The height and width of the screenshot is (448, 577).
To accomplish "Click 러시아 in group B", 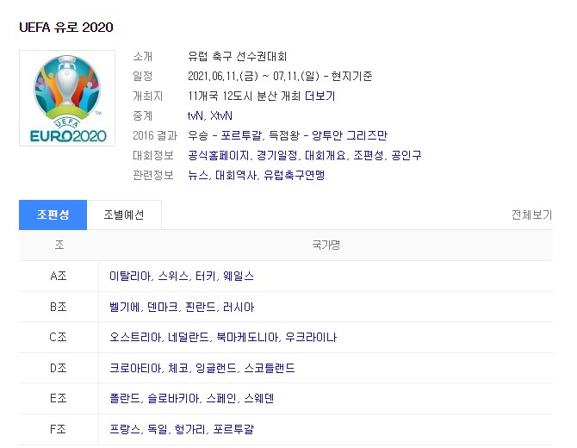I will 238,307.
